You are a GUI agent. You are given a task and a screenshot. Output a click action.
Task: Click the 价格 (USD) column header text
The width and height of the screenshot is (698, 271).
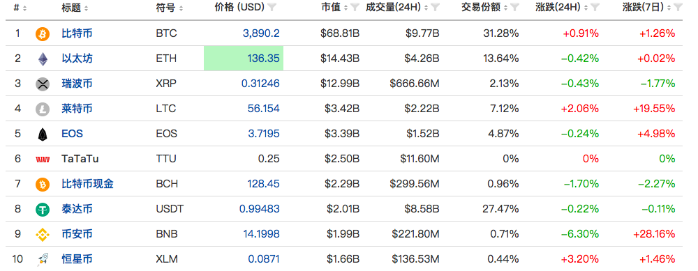pos(239,8)
